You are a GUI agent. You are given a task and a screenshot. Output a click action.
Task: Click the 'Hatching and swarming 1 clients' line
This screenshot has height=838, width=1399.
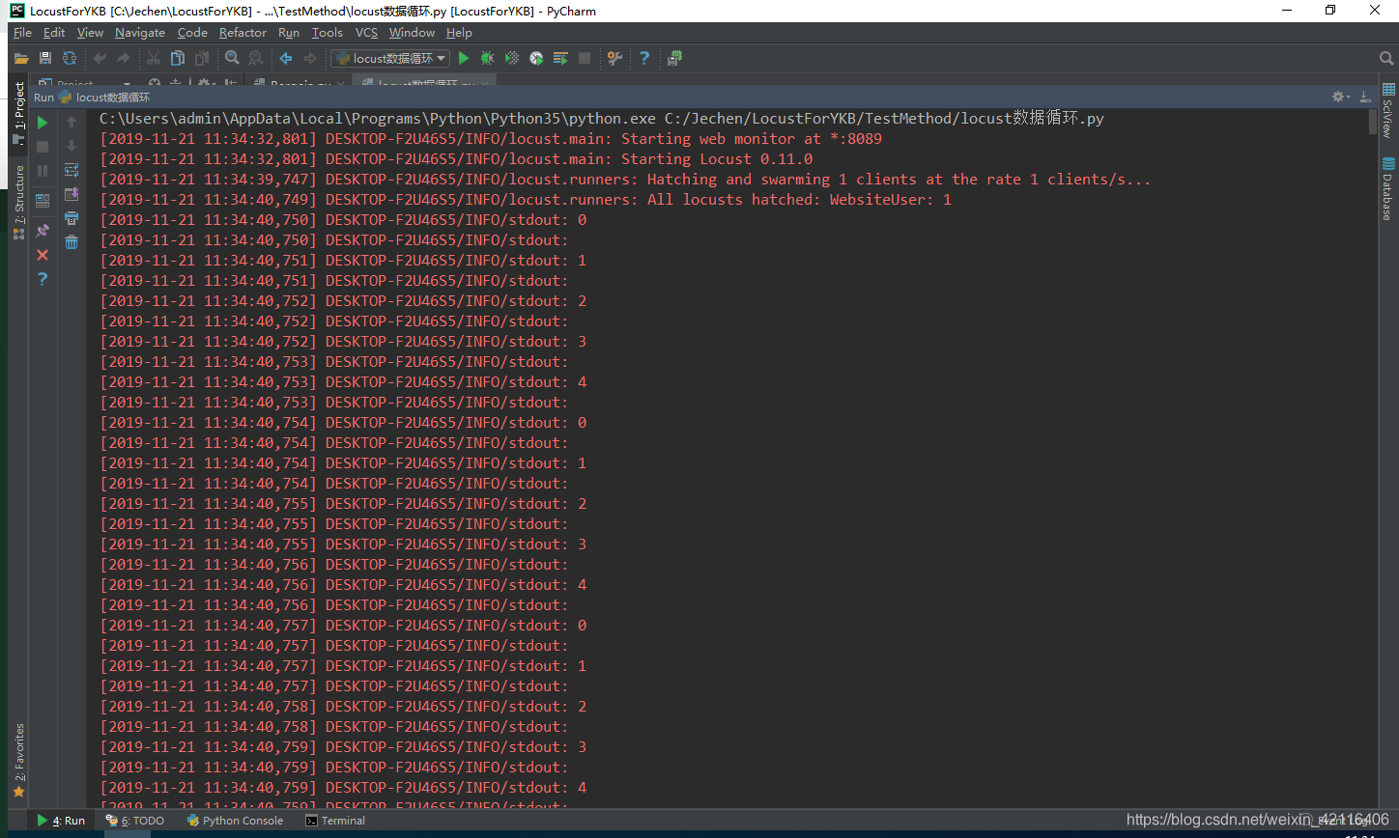(x=625, y=180)
